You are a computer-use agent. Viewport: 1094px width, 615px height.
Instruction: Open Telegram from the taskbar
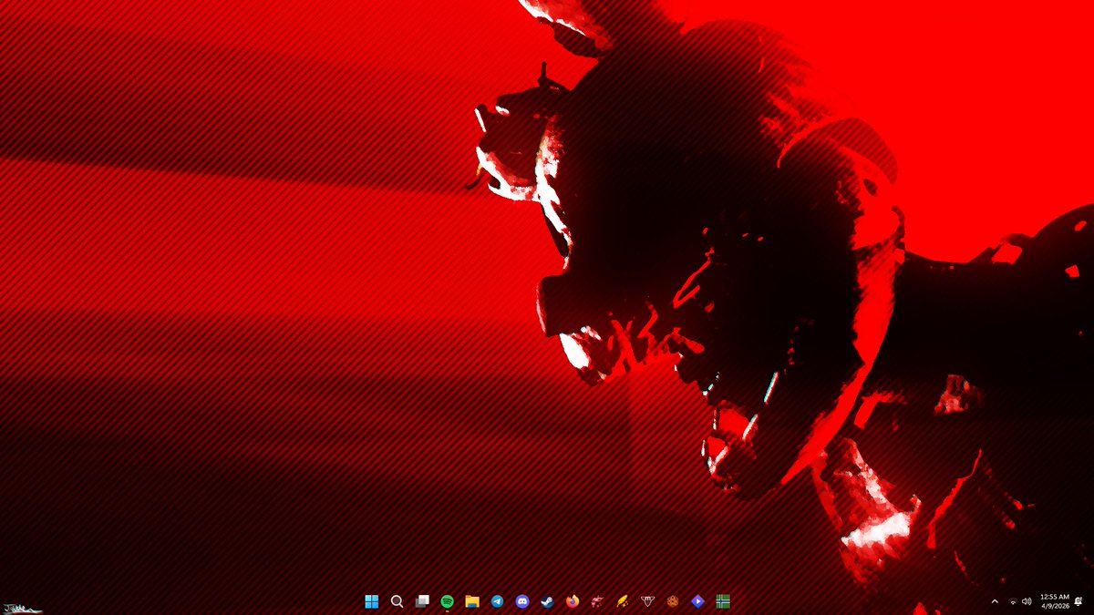(497, 601)
